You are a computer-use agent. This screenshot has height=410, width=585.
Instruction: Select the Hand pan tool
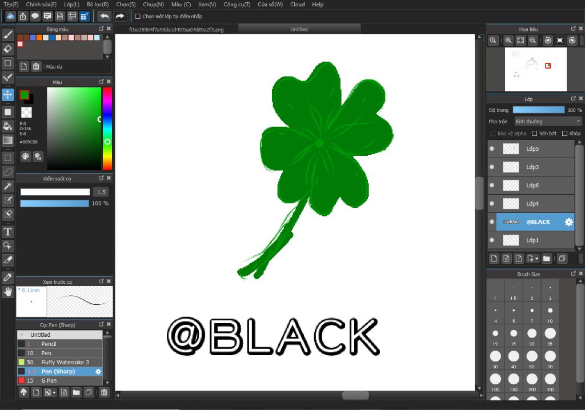coord(8,291)
